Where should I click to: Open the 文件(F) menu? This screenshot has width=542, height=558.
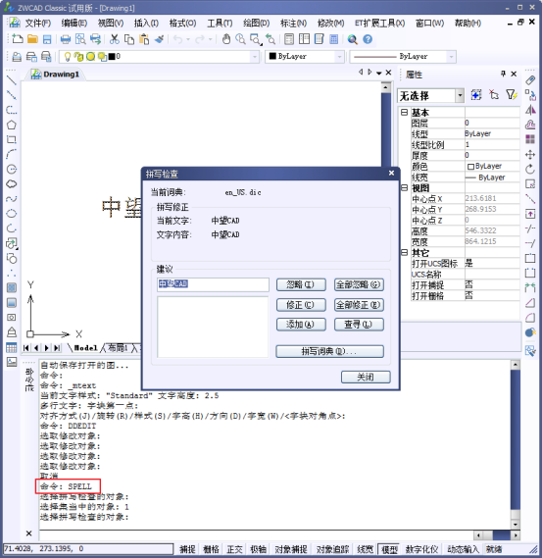(x=37, y=24)
